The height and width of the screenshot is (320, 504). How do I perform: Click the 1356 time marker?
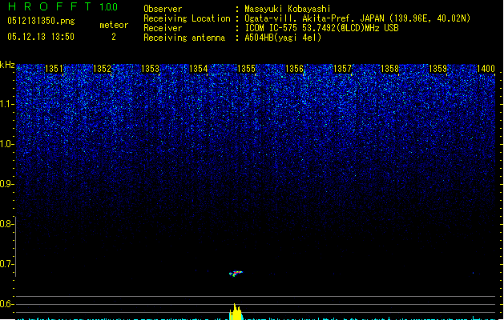[x=294, y=69]
